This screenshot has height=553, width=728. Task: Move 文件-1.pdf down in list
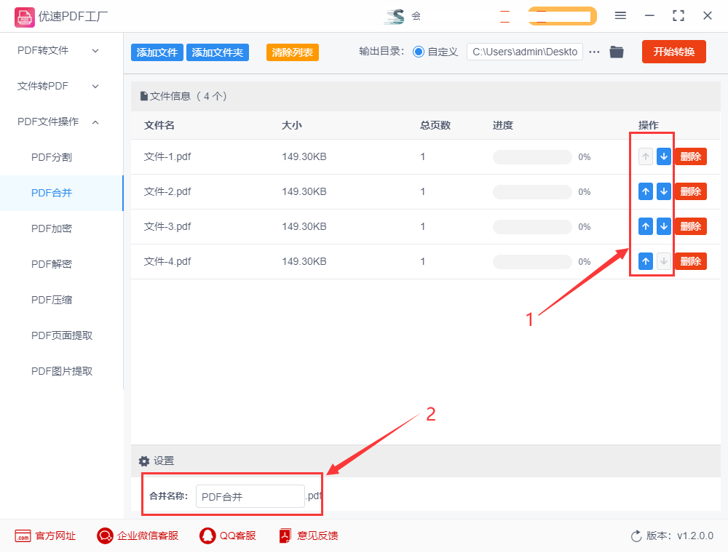(x=664, y=157)
